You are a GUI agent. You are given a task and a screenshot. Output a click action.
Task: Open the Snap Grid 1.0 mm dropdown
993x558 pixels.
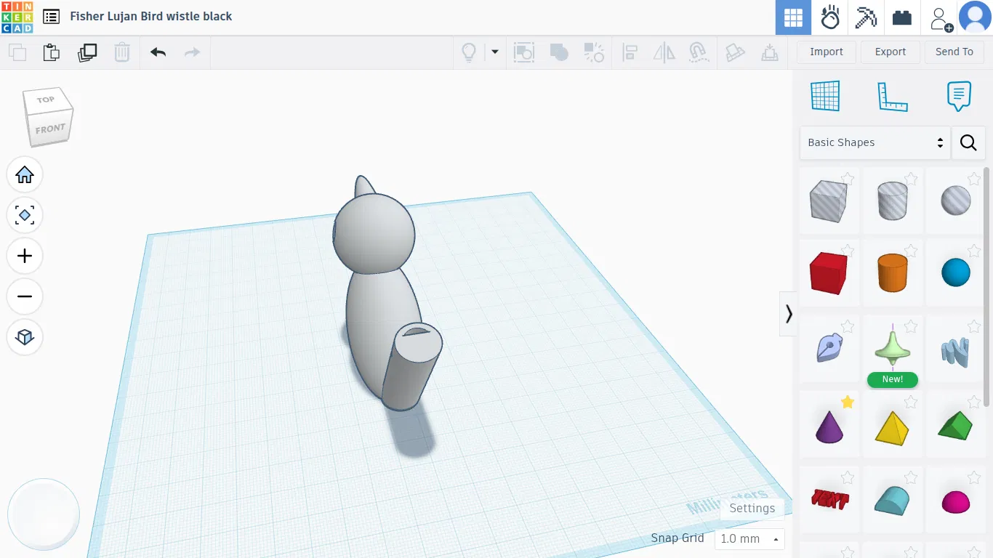[x=749, y=538]
